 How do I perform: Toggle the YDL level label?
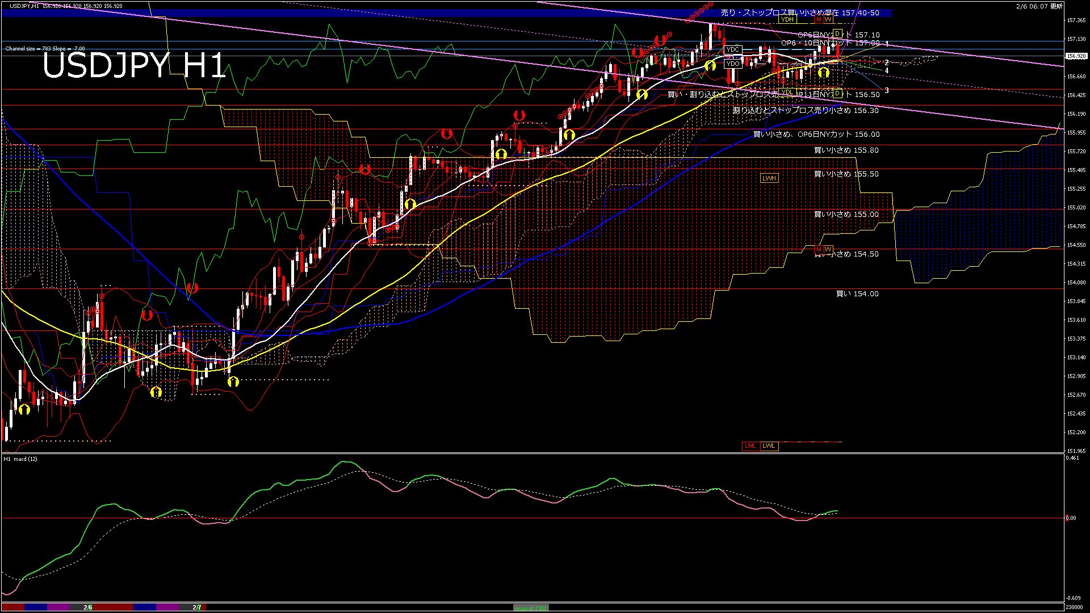click(x=787, y=92)
